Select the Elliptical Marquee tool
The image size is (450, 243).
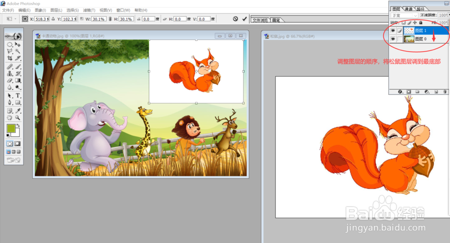pyautogui.click(x=10, y=44)
